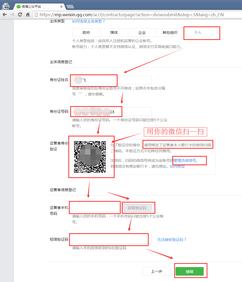
Task: Reload the current page
Action: 20,15
